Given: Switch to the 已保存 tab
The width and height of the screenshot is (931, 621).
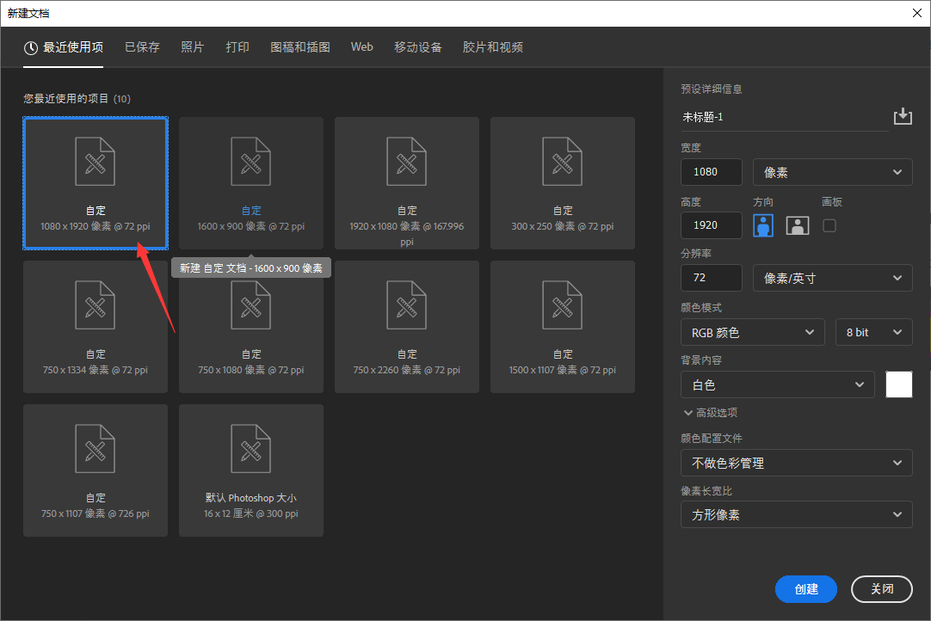Looking at the screenshot, I should coord(142,47).
